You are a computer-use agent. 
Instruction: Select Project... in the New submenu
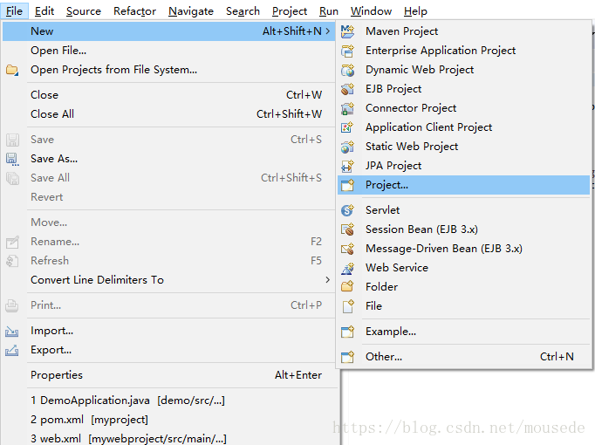click(386, 185)
